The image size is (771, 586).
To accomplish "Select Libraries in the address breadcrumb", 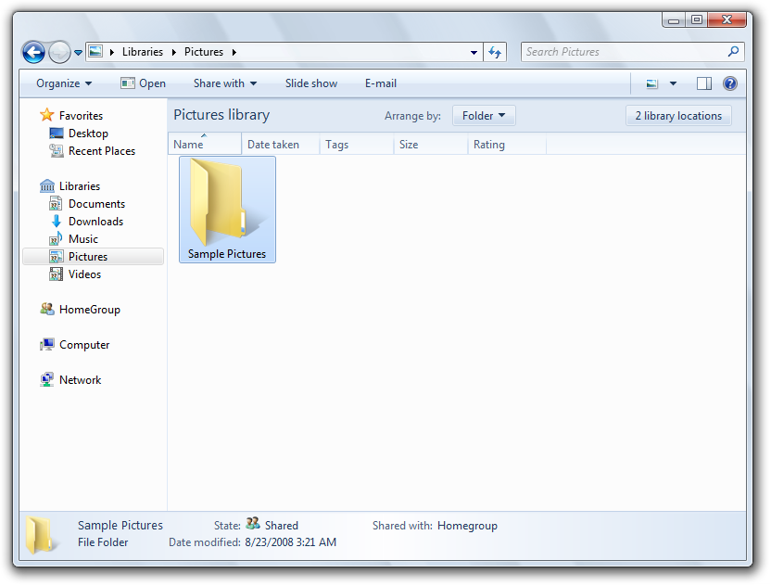I will click(x=143, y=52).
